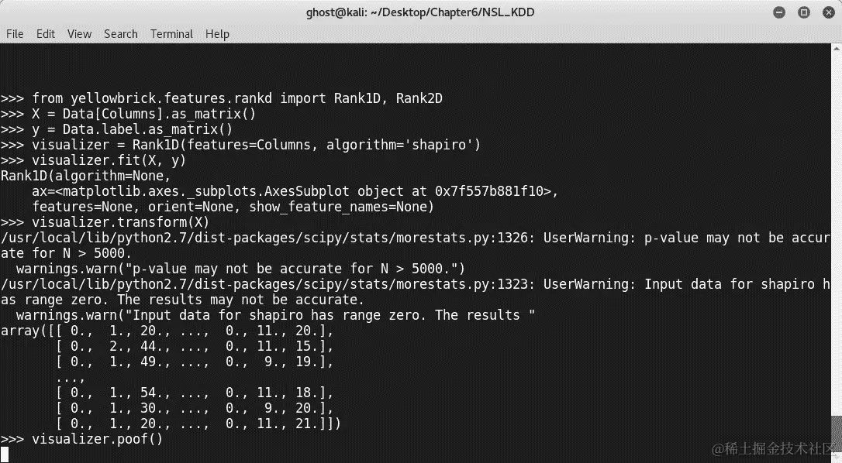
Task: Open the Search menu
Action: [x=121, y=34]
